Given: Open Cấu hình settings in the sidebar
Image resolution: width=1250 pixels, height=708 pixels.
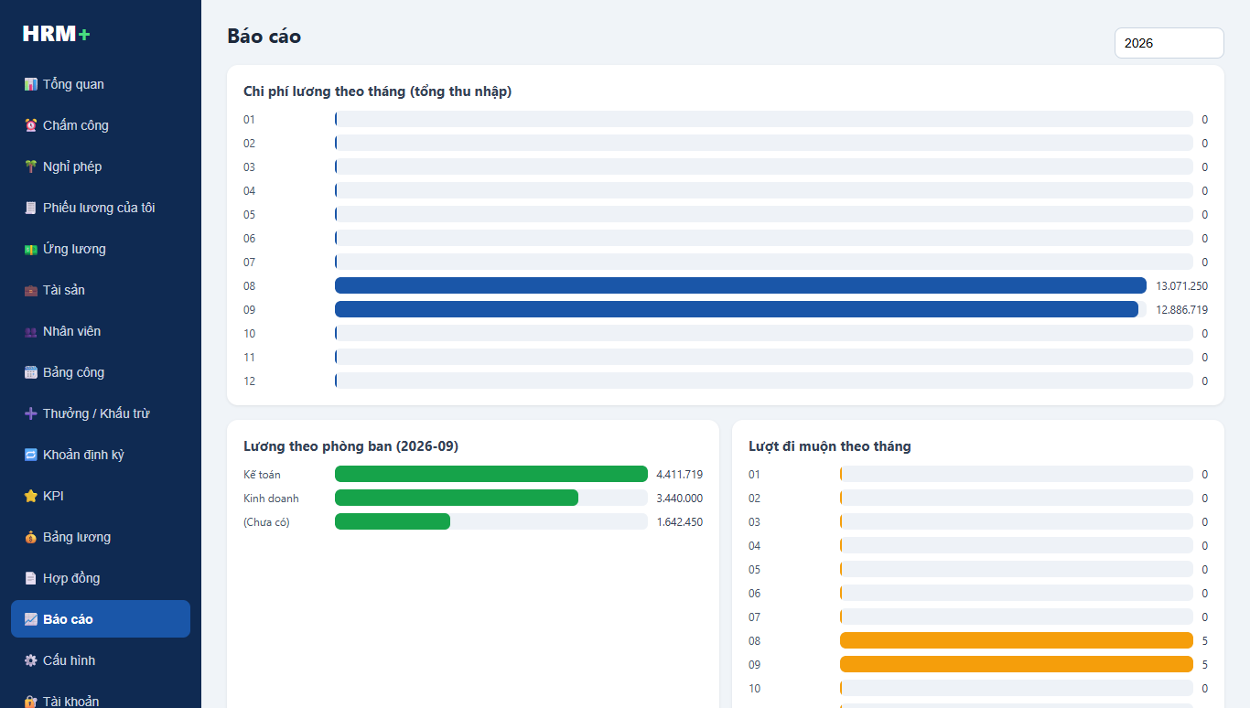Looking at the screenshot, I should tap(101, 660).
